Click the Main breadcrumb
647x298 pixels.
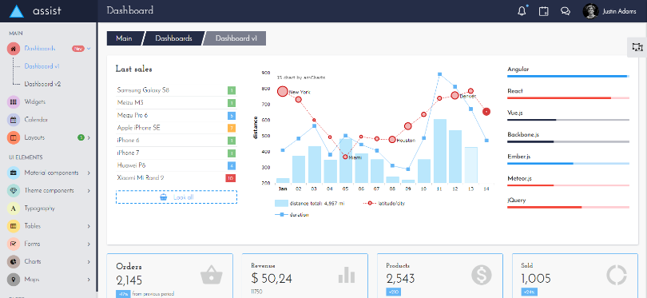(124, 38)
